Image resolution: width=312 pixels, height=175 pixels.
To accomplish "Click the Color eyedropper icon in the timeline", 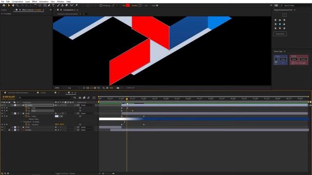I will [61, 116].
